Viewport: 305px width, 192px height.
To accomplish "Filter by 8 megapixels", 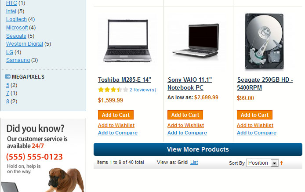I will [7, 101].
